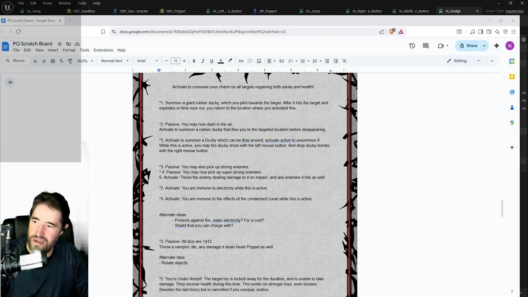
Task: Move document with the folder icon
Action: pyautogui.click(x=68, y=44)
